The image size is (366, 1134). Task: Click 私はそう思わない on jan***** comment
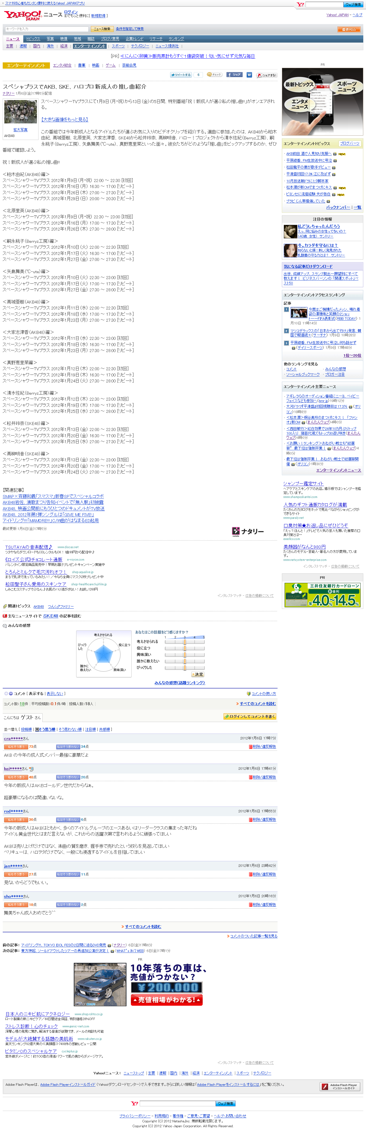pyautogui.click(x=68, y=874)
